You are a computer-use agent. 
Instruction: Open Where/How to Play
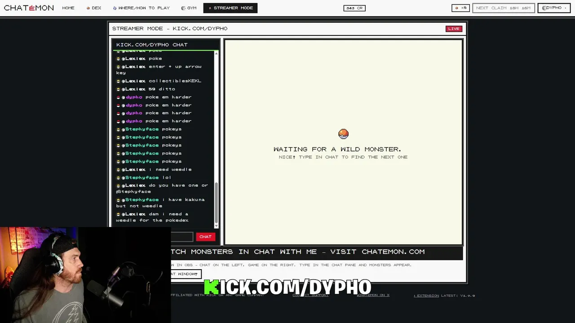(x=142, y=8)
